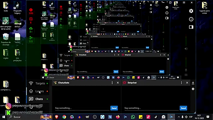Open the ESP language selector
The height and width of the screenshot is (120, 213).
click(191, 117)
